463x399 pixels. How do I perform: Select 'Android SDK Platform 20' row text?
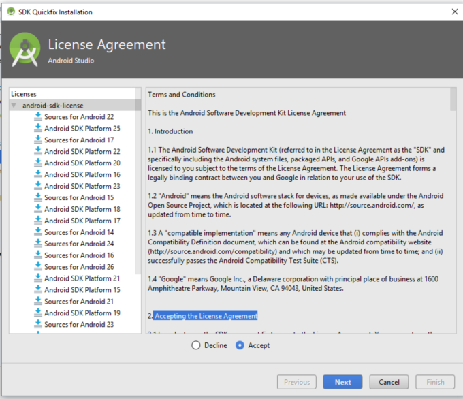coord(82,163)
